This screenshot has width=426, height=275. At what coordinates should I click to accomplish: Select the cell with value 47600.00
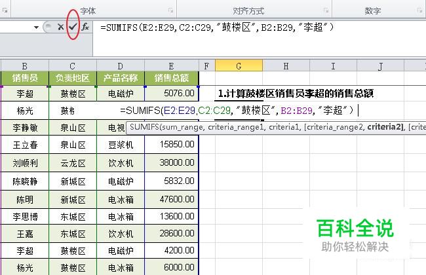[172, 199]
